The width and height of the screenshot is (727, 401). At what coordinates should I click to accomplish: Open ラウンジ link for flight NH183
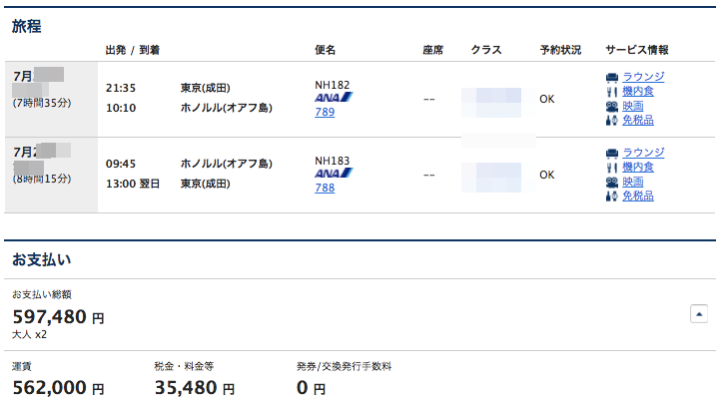click(x=643, y=153)
